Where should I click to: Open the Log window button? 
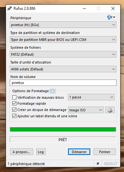point(41,152)
